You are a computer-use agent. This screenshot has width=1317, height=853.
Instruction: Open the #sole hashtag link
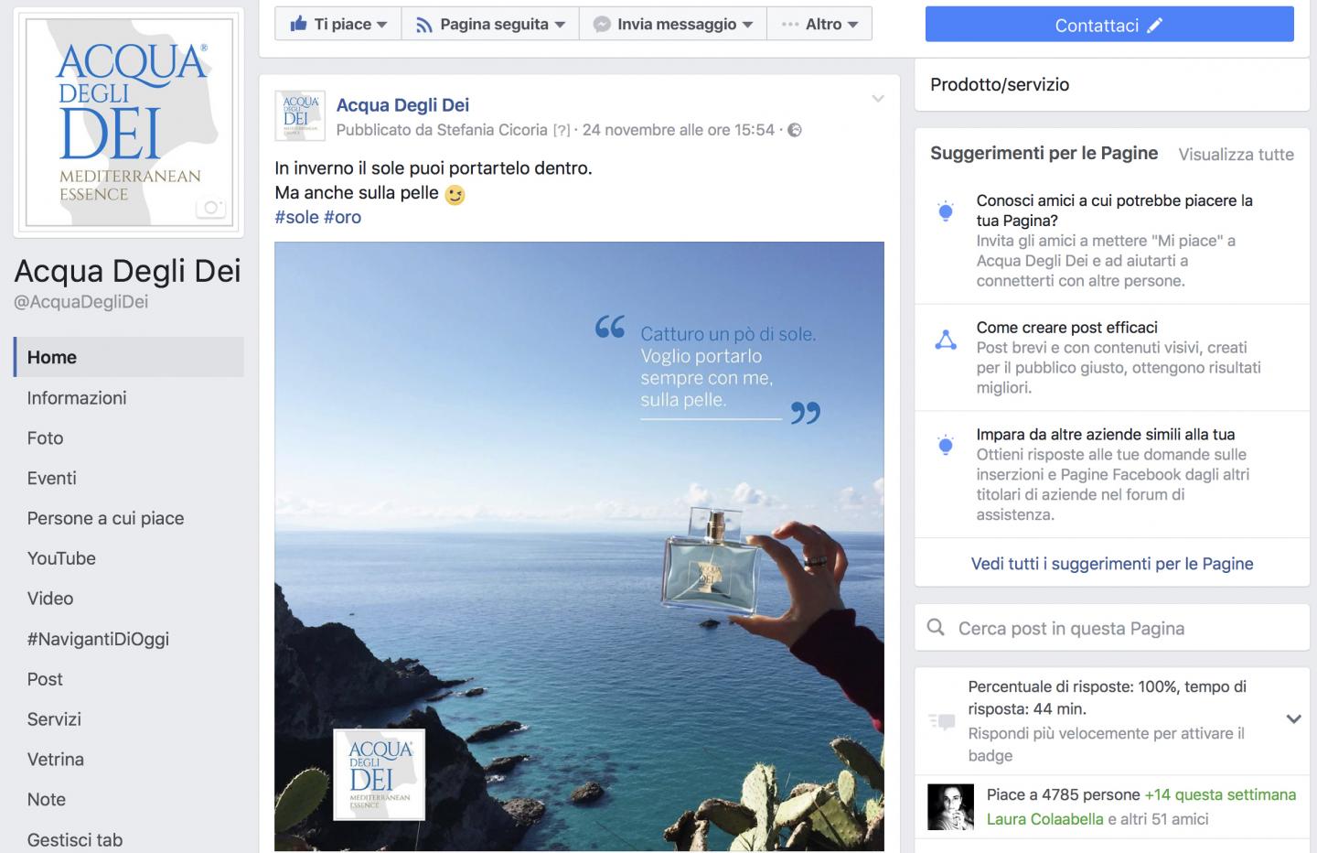296,217
